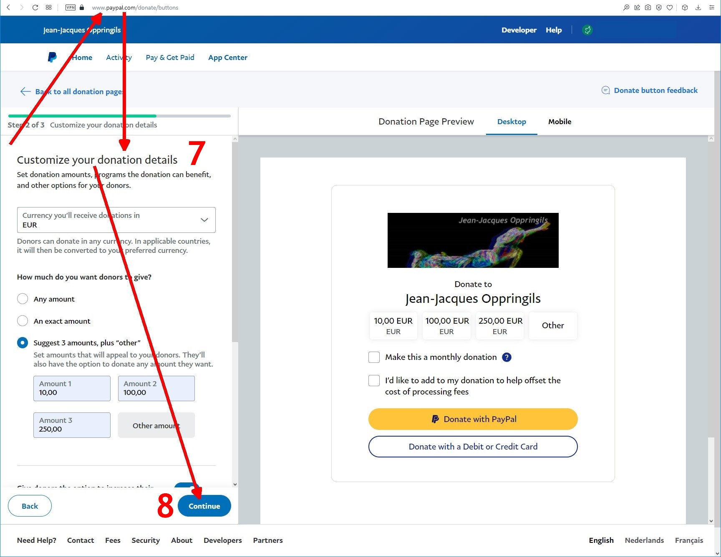Select the Any amount radio button
This screenshot has width=721, height=557.
coord(23,299)
